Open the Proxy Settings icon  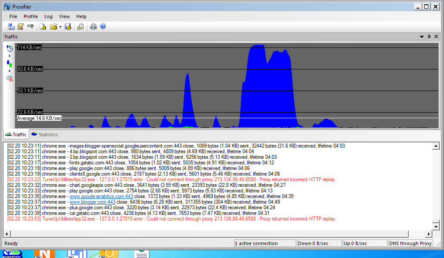(x=11, y=26)
